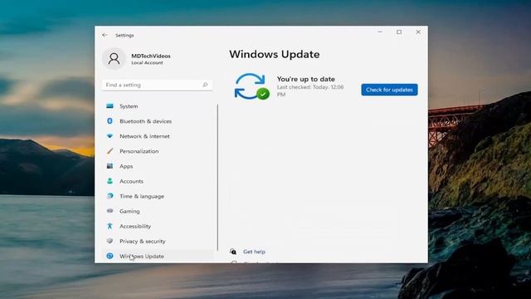This screenshot has height=299, width=531.
Task: Click Check for updates button
Action: [389, 90]
